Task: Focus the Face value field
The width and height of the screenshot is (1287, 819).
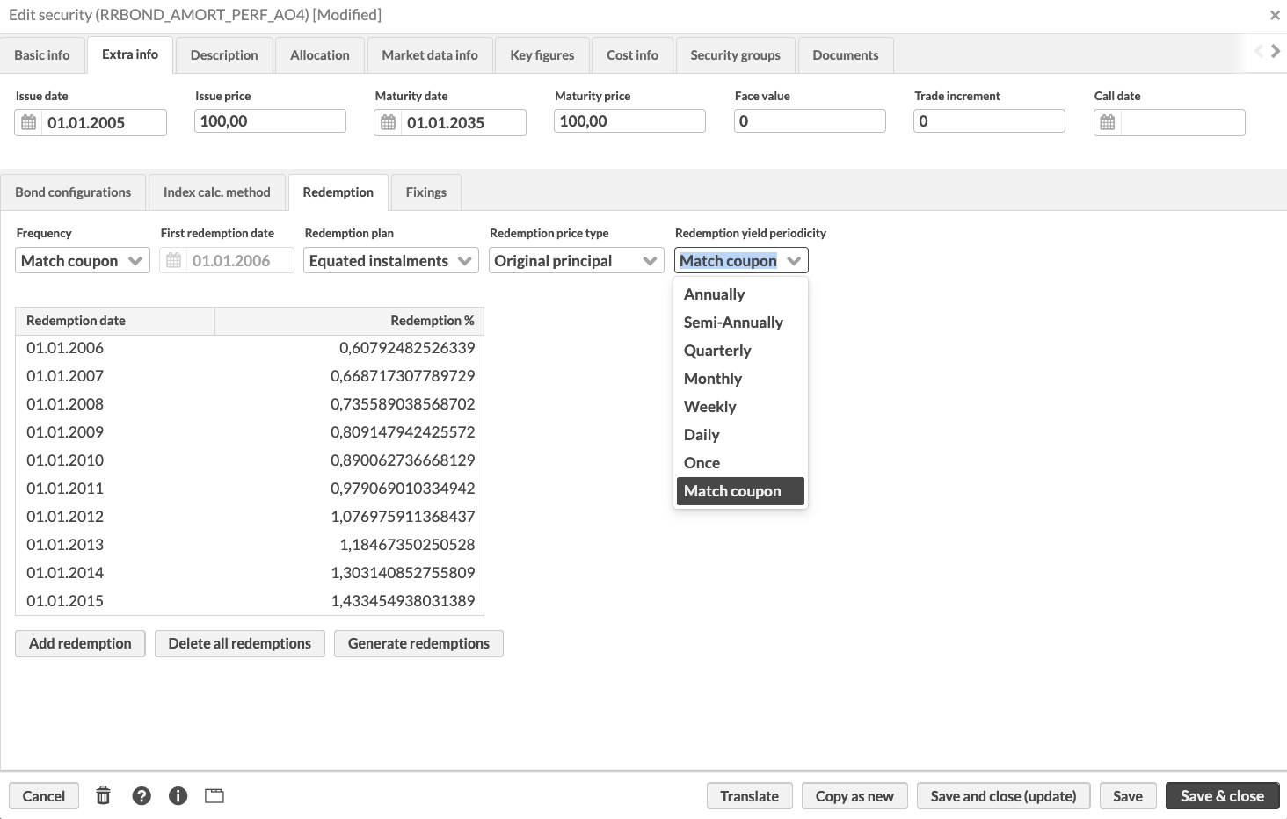Action: pos(810,121)
